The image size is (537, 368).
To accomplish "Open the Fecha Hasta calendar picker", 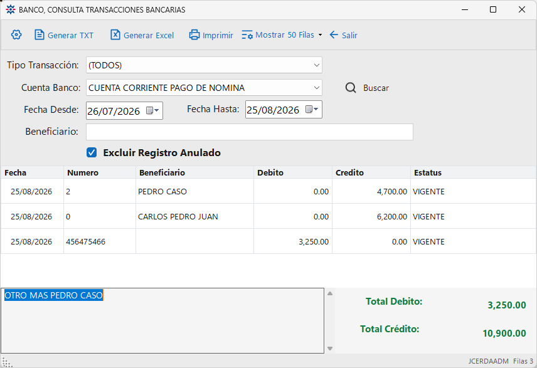I will [x=312, y=109].
